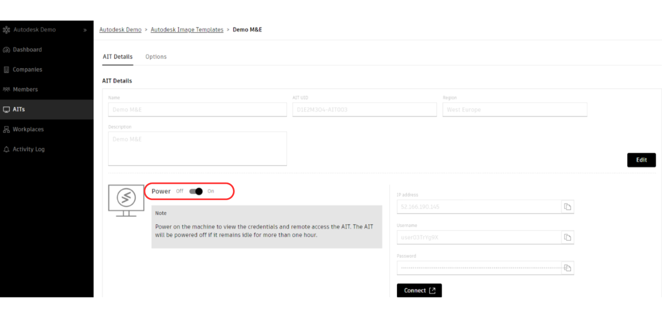The width and height of the screenshot is (662, 330).
Task: Click the AIT Details section heading
Action: point(117,81)
